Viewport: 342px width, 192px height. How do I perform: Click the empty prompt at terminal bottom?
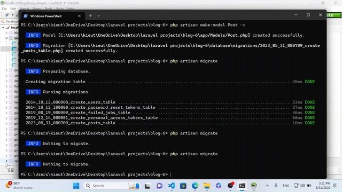tap(96, 174)
